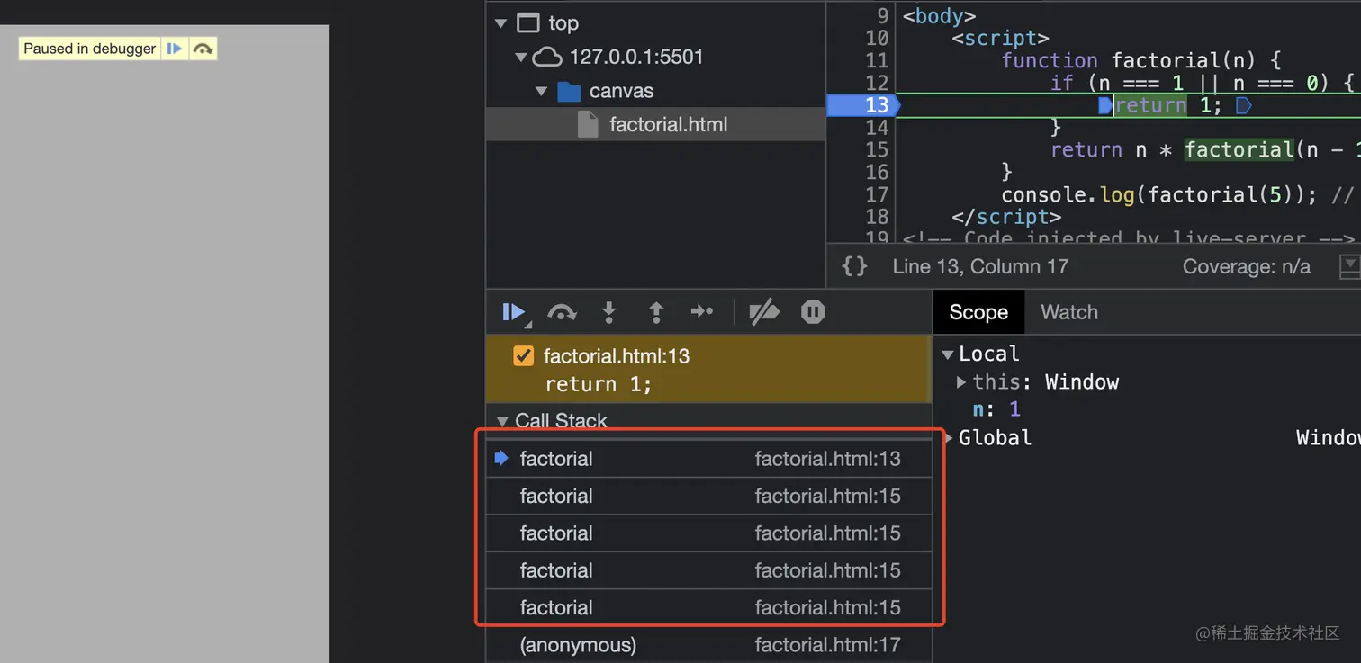This screenshot has width=1361, height=663.
Task: Collapse the canvas folder
Action: (541, 91)
